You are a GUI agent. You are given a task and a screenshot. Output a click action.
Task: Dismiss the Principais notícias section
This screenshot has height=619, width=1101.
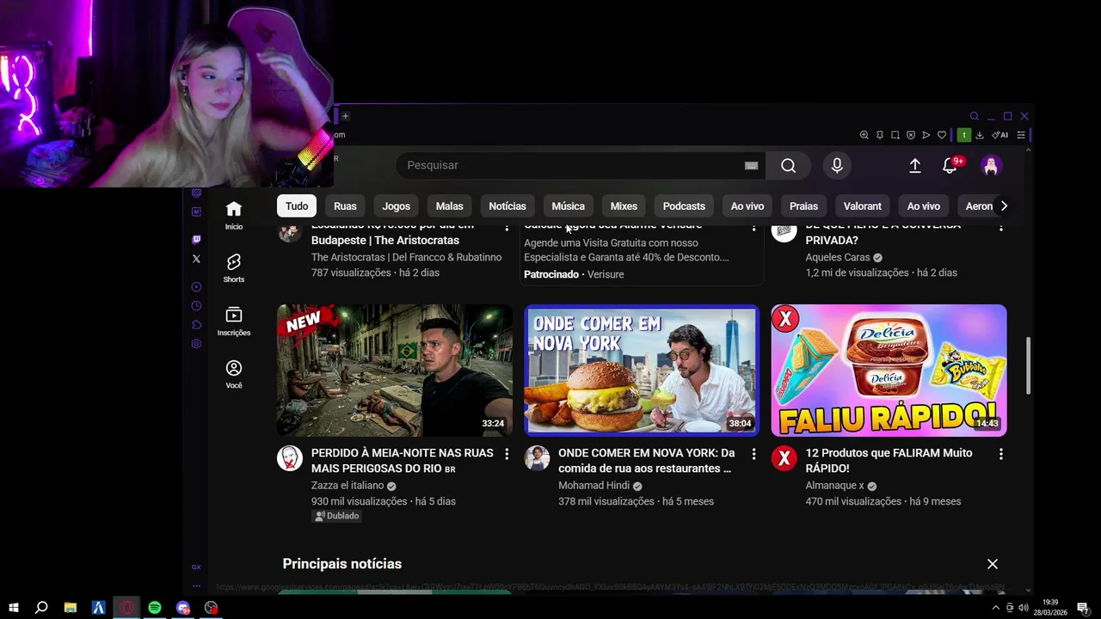tap(993, 564)
